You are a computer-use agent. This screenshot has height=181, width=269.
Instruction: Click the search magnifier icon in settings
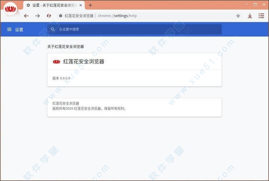(52, 29)
